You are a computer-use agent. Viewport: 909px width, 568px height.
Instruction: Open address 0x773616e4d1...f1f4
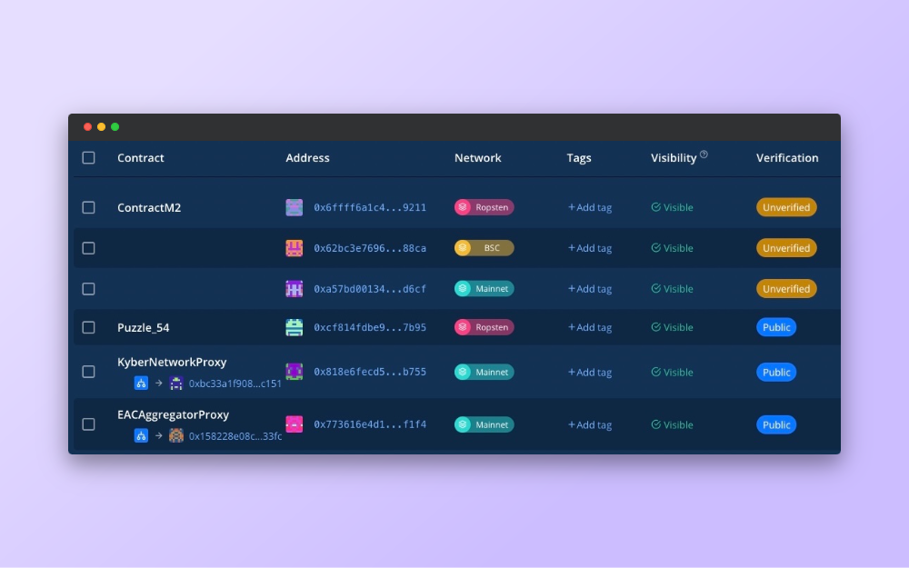tap(370, 424)
